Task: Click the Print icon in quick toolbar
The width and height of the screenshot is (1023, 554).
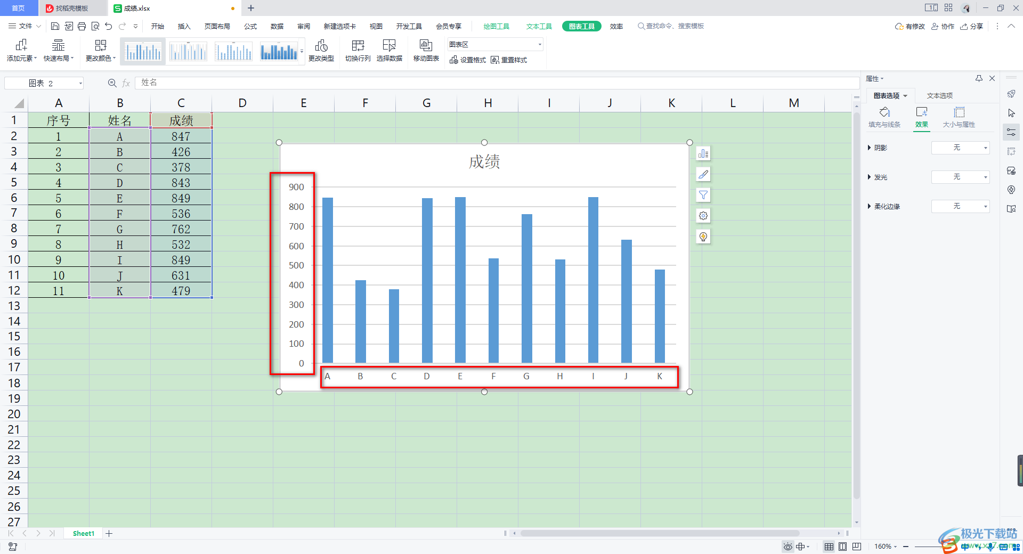Action: point(82,26)
